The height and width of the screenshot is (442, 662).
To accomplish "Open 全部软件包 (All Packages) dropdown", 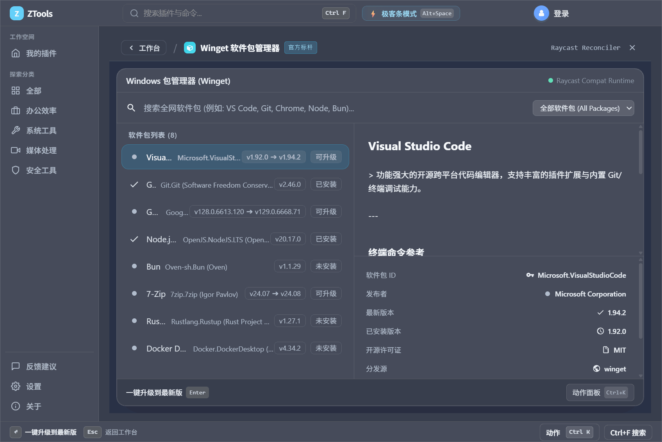I will coord(583,108).
